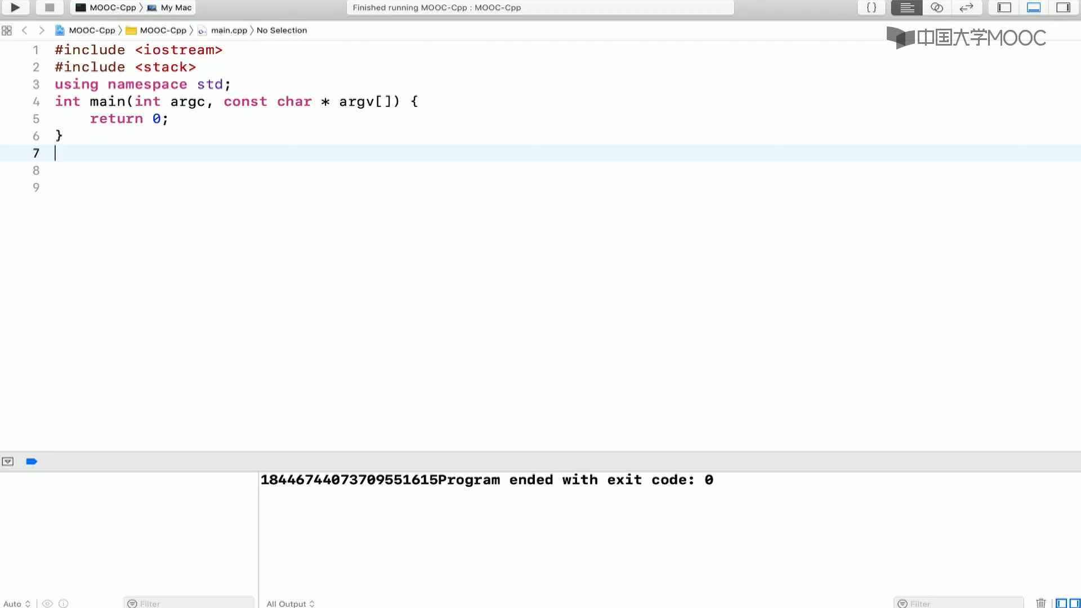Click the print description info icon
The width and height of the screenshot is (1081, 608).
tap(64, 603)
